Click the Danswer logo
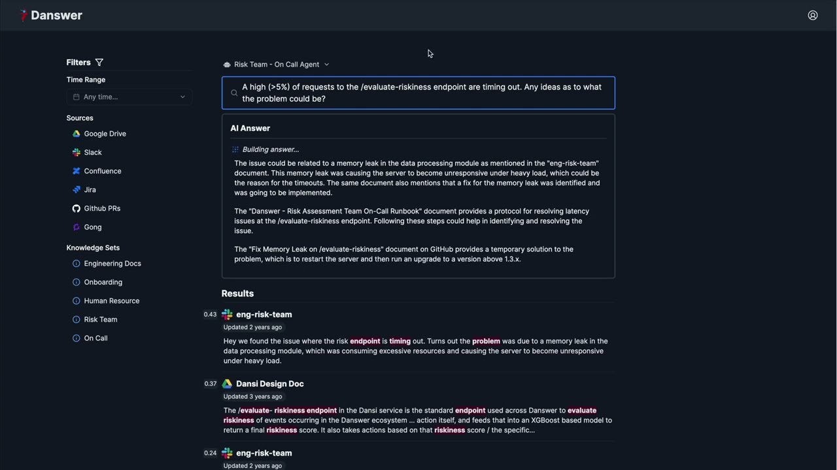837x470 pixels. tap(51, 15)
